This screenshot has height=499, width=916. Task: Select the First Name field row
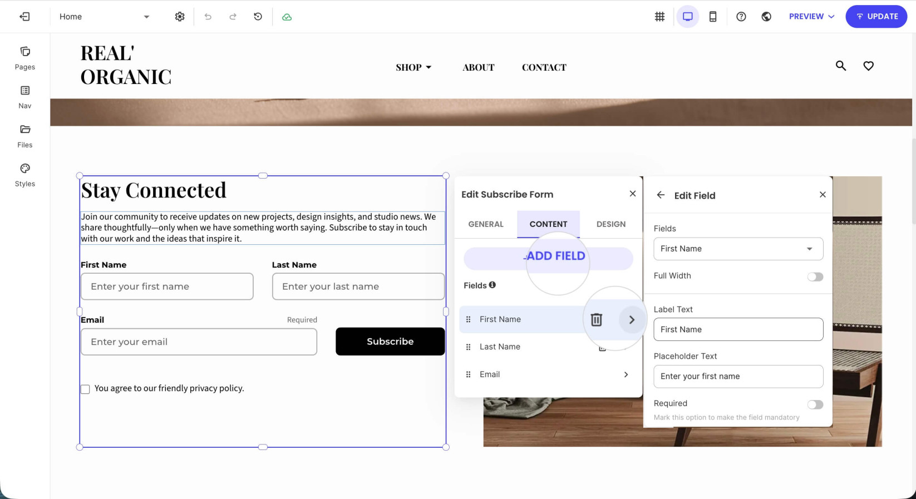click(548, 319)
